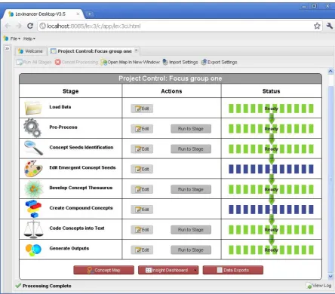Click the Pre-Process gears icon
The height and width of the screenshot is (294, 335).
32,128
